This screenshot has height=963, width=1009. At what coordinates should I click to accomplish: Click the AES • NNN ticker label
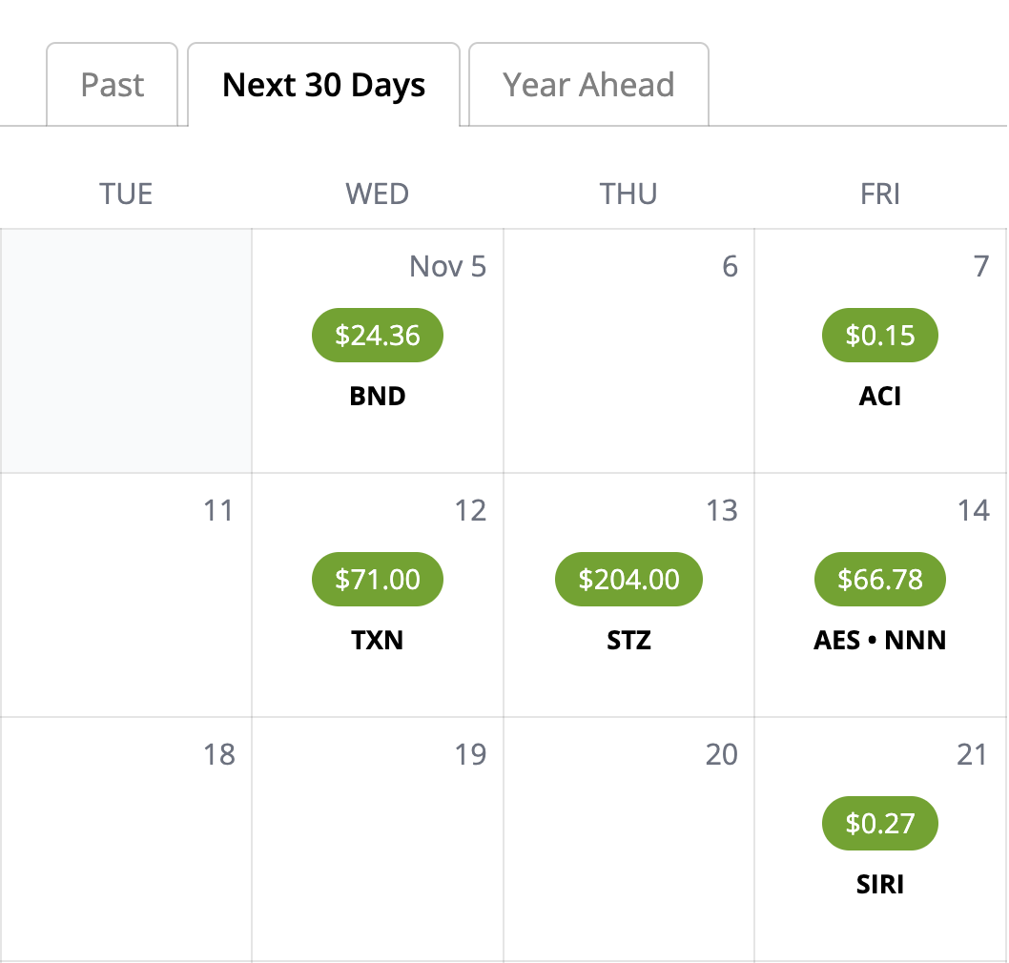(x=879, y=640)
